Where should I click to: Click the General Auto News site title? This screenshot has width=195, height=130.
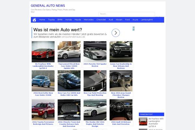tap(48, 6)
